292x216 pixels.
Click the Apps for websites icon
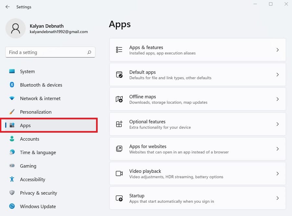click(x=119, y=149)
